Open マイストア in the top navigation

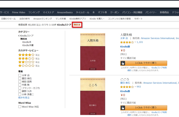[48, 12]
